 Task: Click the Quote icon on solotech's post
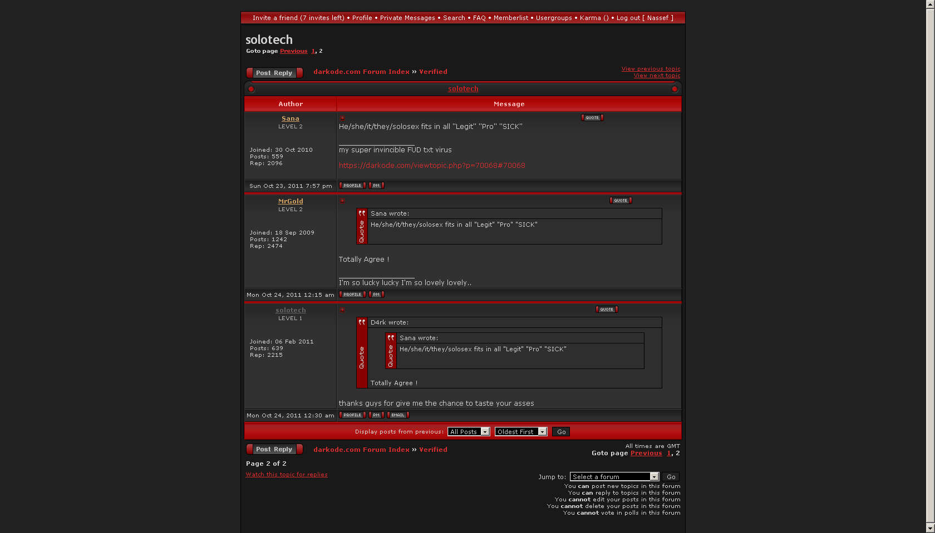607,310
